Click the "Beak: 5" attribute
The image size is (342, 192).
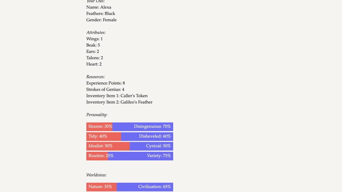[93, 45]
